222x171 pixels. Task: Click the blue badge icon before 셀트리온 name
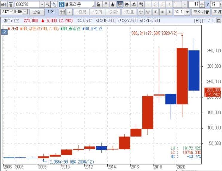(x=62, y=4)
